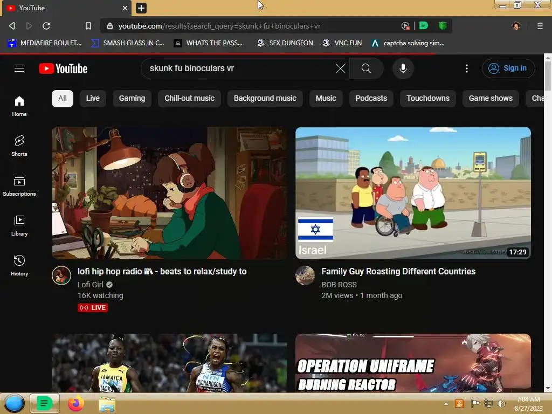Clear the search query with the X icon
Screen dimensions: 552x414
coord(341,68)
